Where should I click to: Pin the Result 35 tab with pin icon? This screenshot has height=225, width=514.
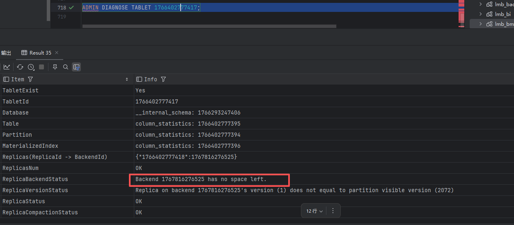click(55, 67)
